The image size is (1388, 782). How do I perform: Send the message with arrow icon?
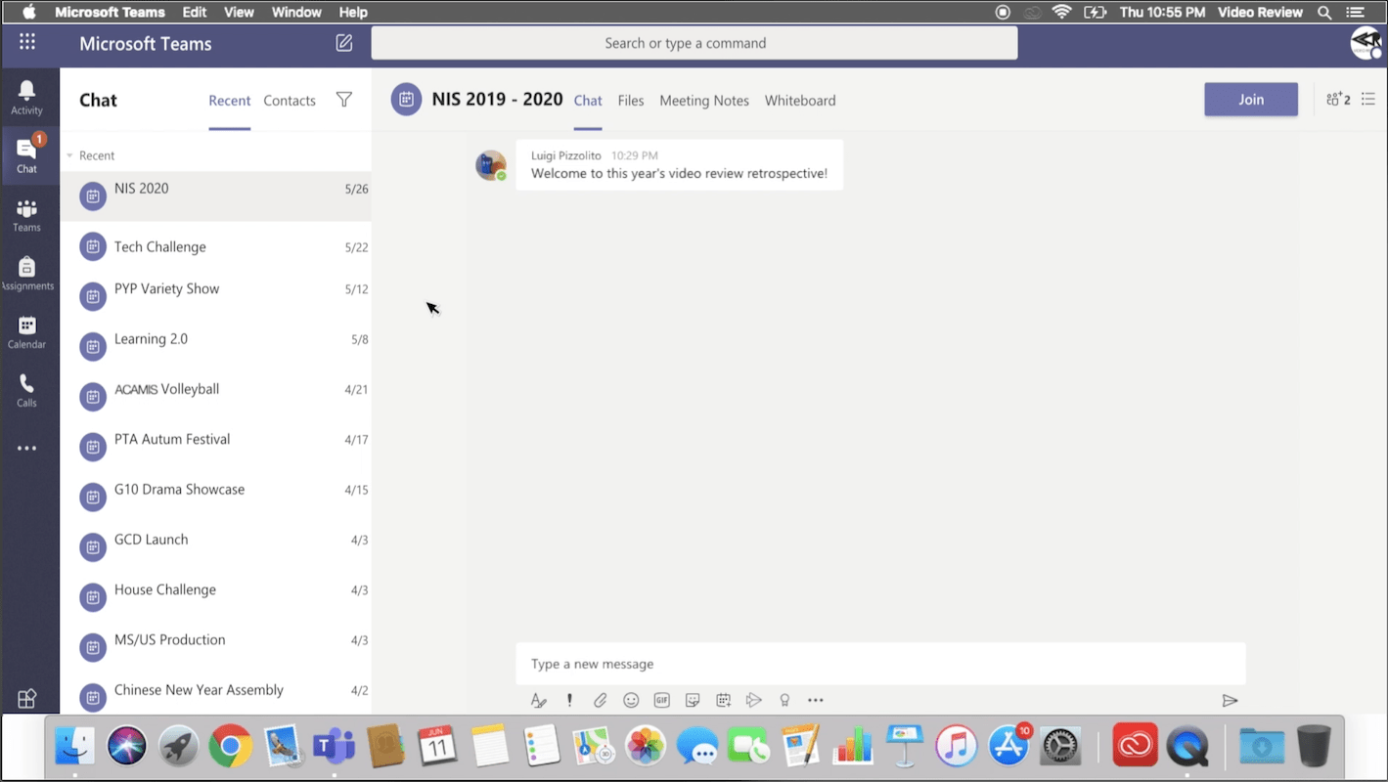click(1230, 700)
